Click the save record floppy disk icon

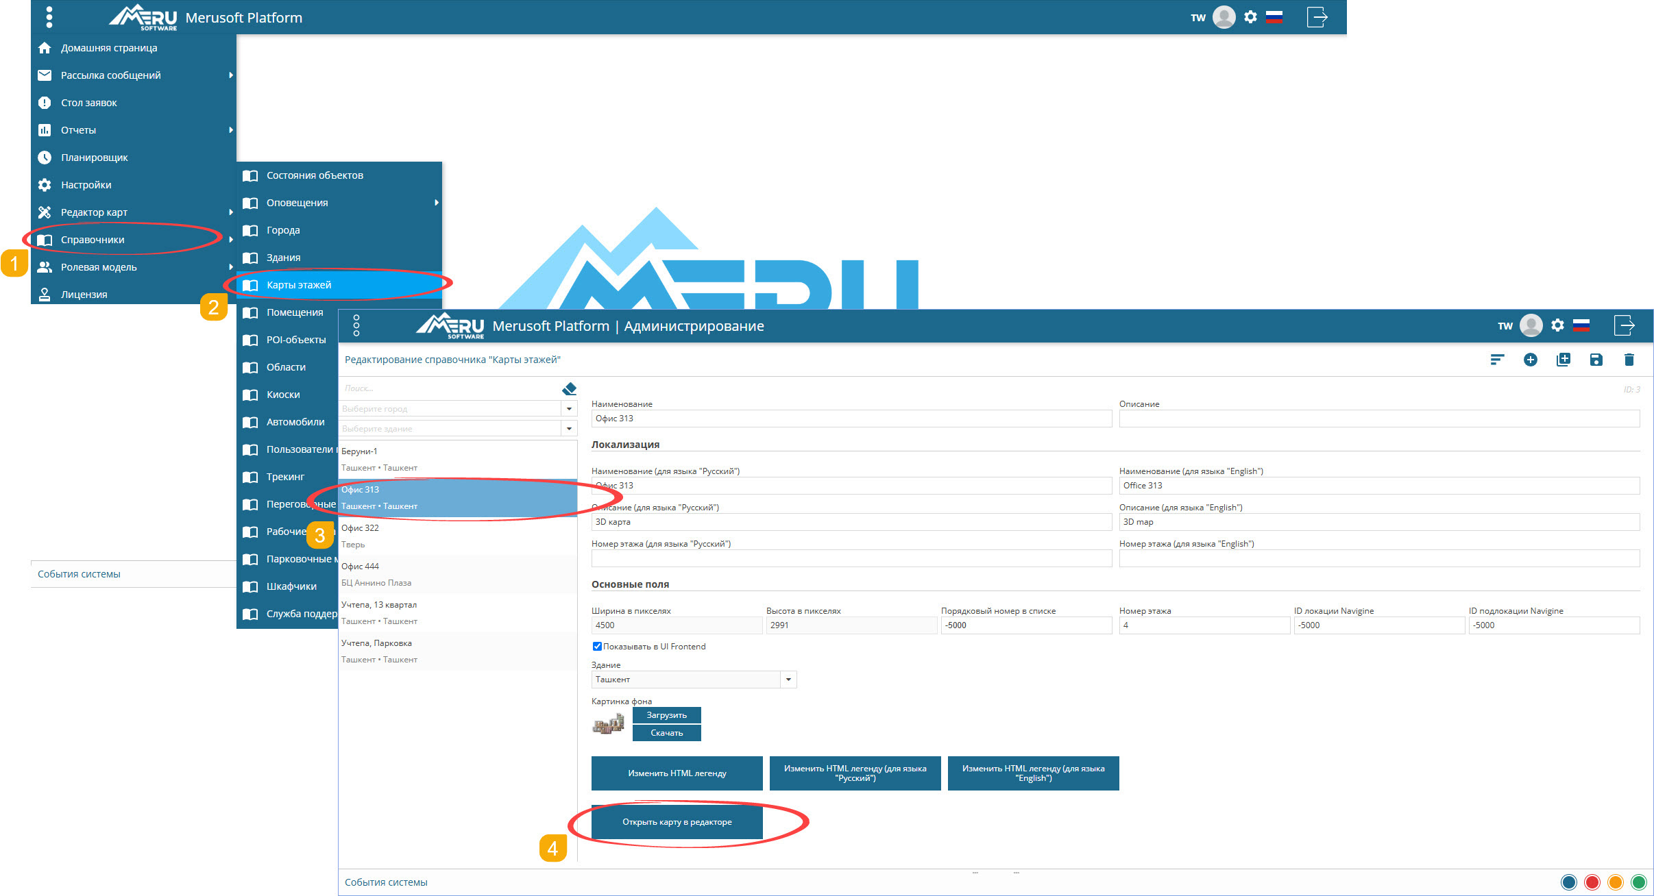coord(1596,360)
